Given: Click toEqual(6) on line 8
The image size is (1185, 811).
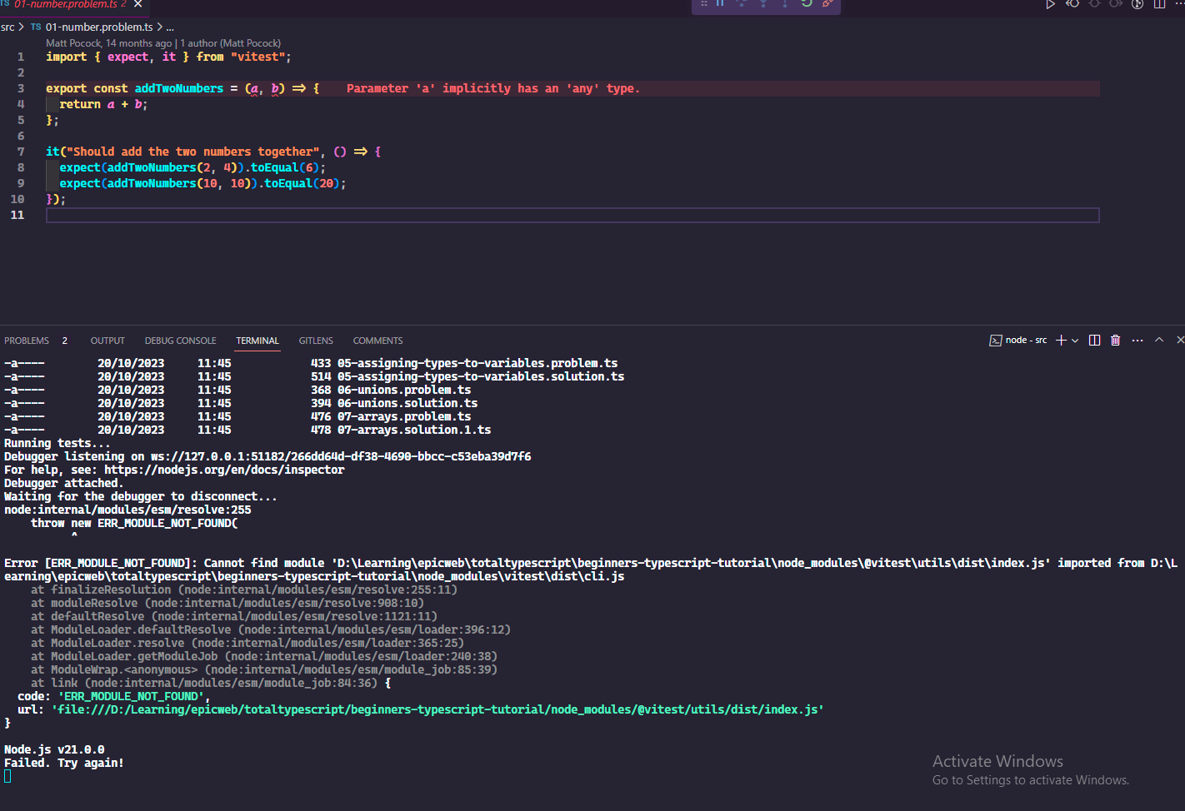Looking at the screenshot, I should pos(284,167).
